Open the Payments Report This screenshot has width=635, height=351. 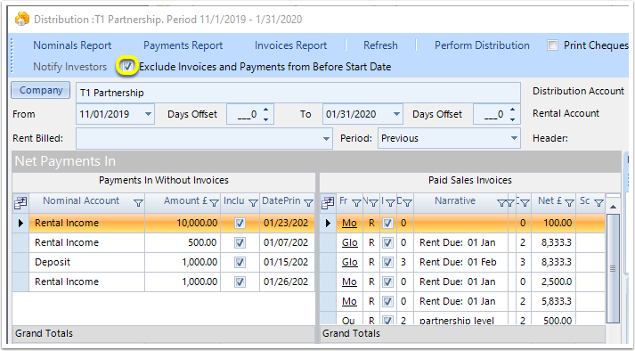coord(183,45)
